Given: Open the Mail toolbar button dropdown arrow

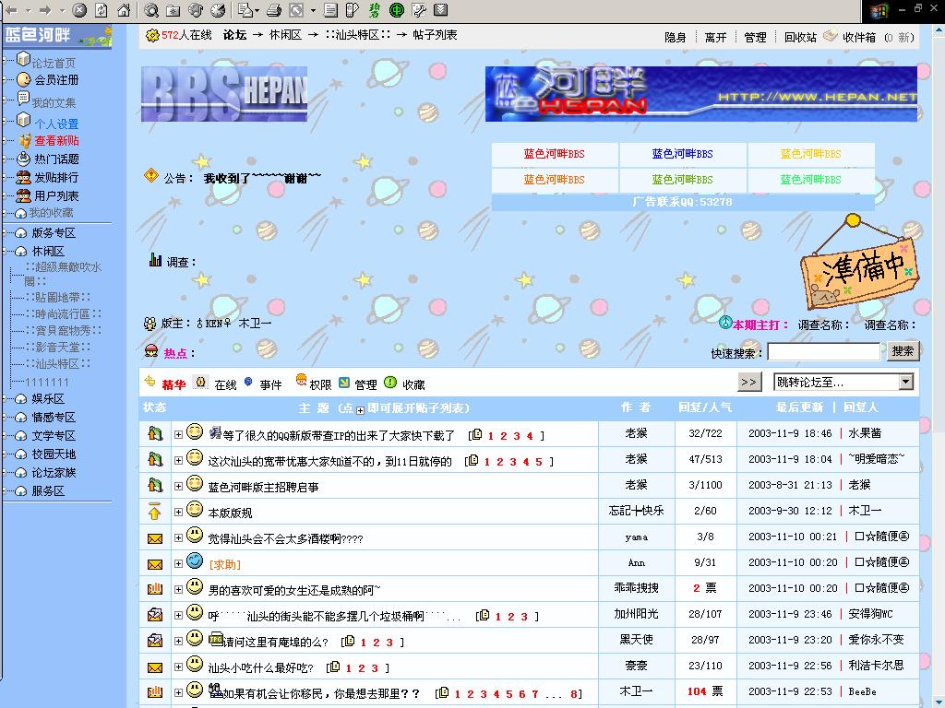Looking at the screenshot, I should pyautogui.click(x=257, y=10).
